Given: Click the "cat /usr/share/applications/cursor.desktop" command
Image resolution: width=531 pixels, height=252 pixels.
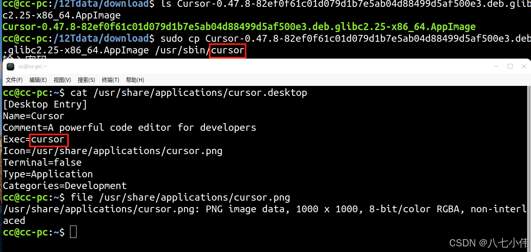Looking at the screenshot, I should coord(189,93).
